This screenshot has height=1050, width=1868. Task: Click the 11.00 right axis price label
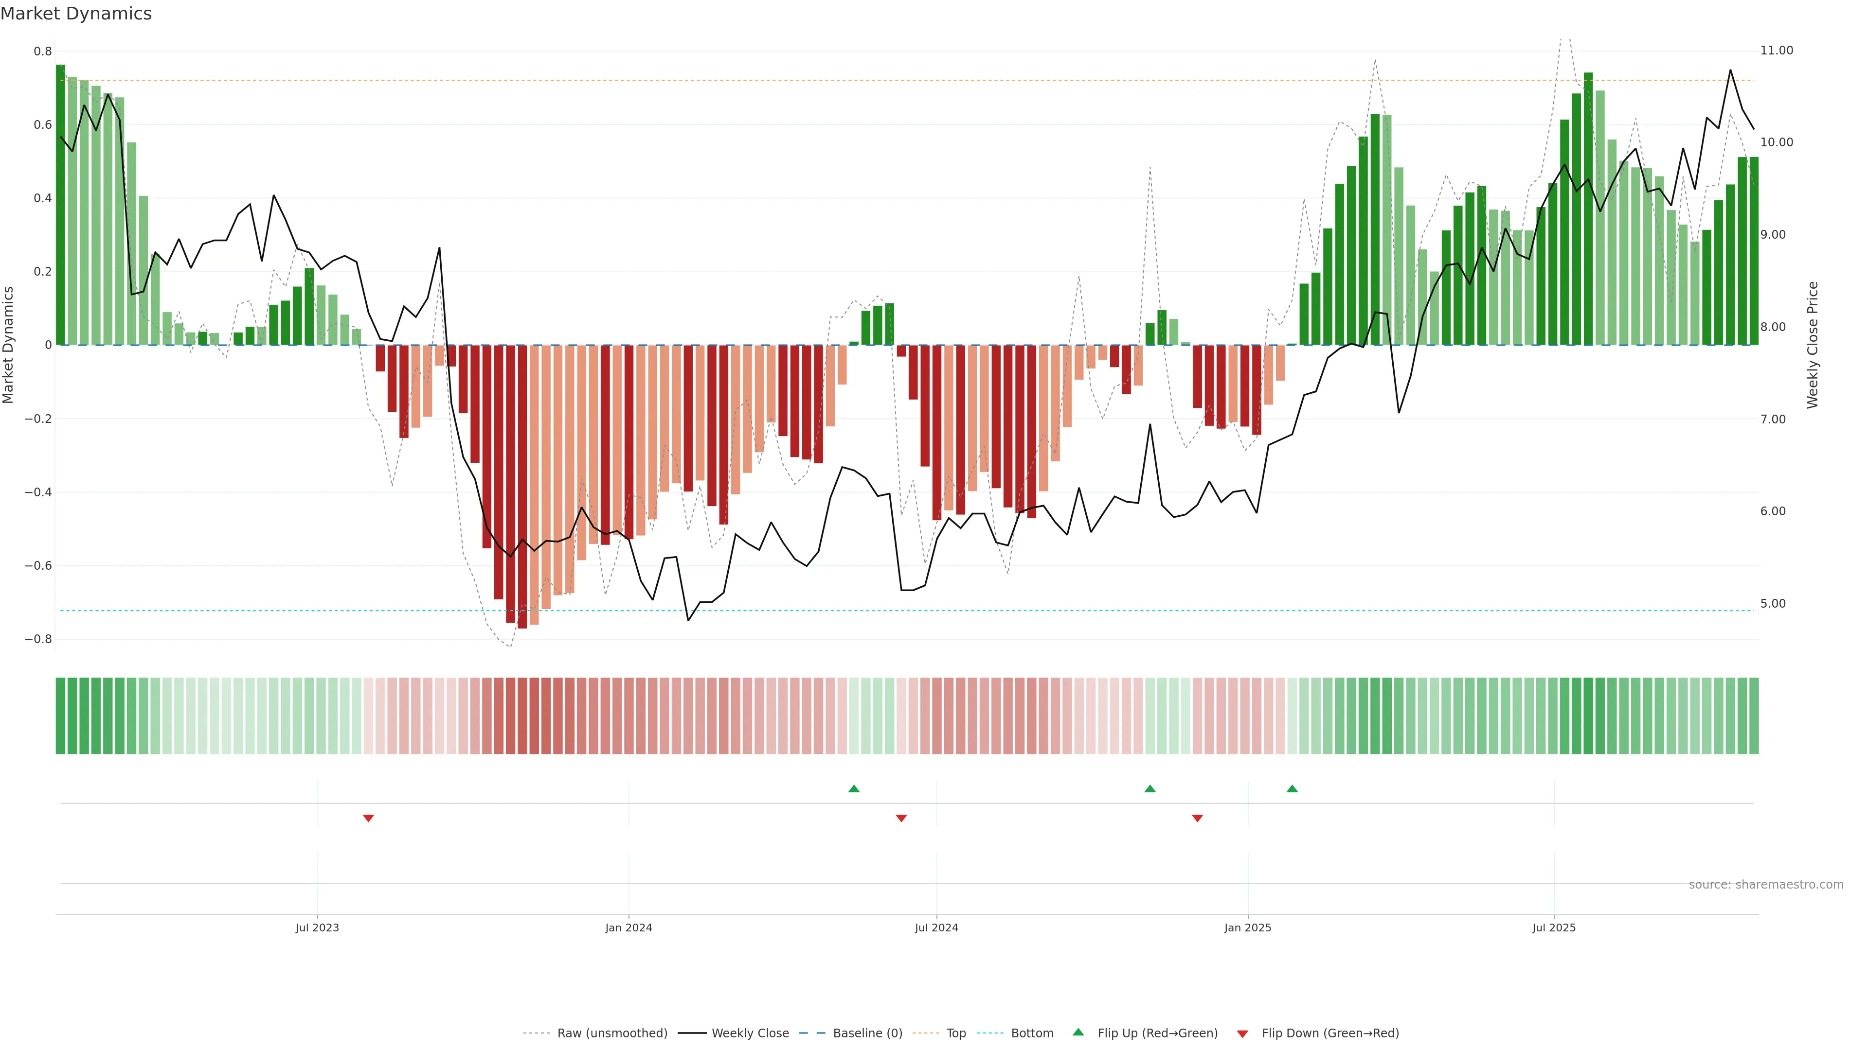(x=1777, y=51)
